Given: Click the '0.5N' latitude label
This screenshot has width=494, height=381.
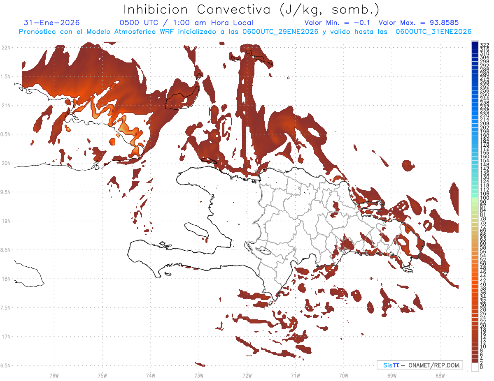Looking at the screenshot, I should pos(6,134).
